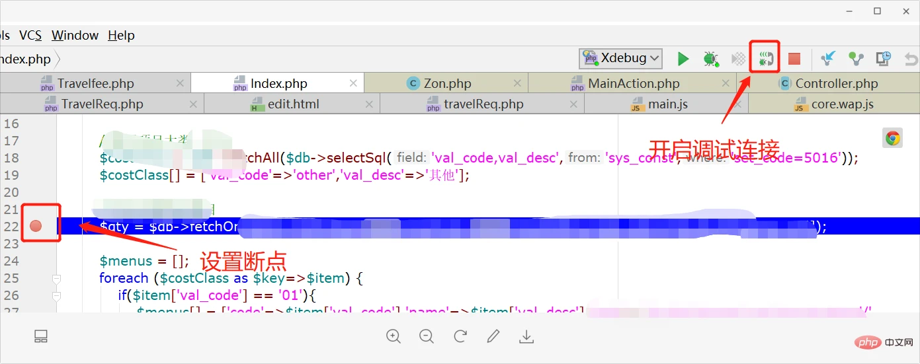Screen dimensions: 920x364
Task: Click the VCS update project icon
Action: coord(827,59)
